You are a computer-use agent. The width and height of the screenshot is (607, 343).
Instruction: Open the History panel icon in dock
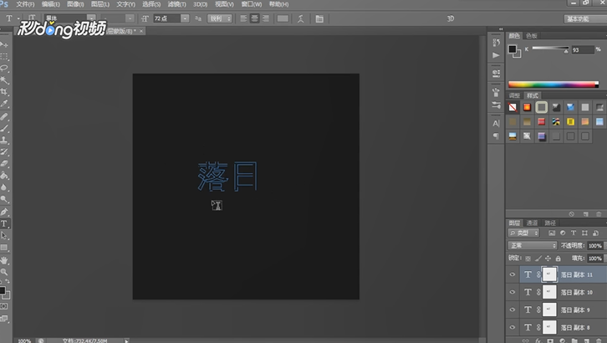click(x=496, y=42)
